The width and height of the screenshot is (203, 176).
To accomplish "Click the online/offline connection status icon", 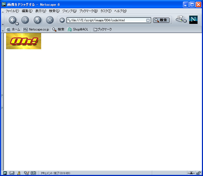I will 191,173.
